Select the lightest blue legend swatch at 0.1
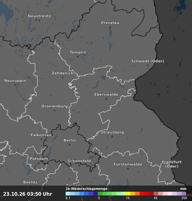Image resolution: width=192 pixels, height=201 pixels. pos(68,194)
